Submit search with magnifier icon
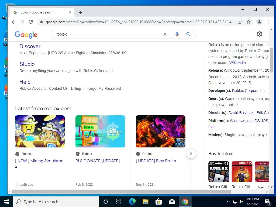This screenshot has width=276, height=207. tap(188, 34)
